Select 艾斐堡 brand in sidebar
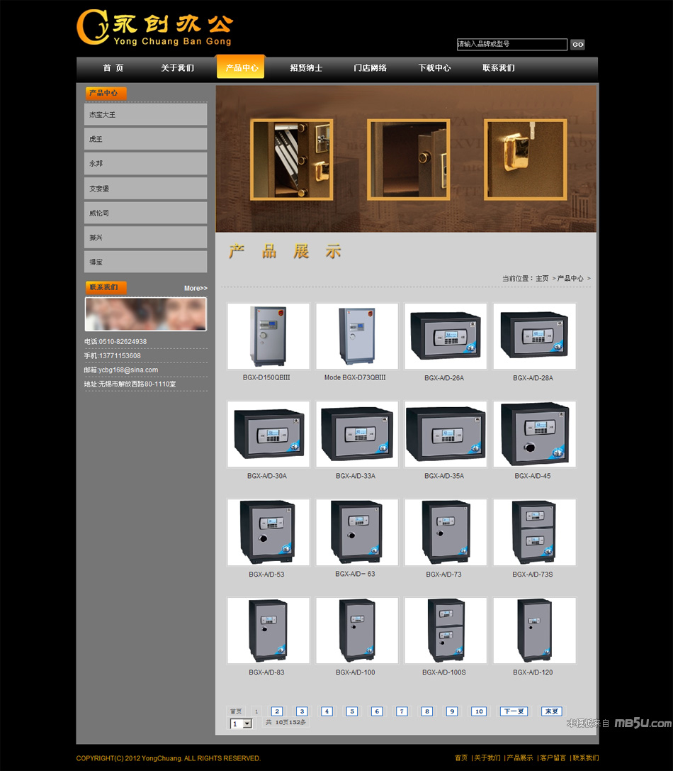Viewport: 673px width, 771px height. tap(145, 189)
